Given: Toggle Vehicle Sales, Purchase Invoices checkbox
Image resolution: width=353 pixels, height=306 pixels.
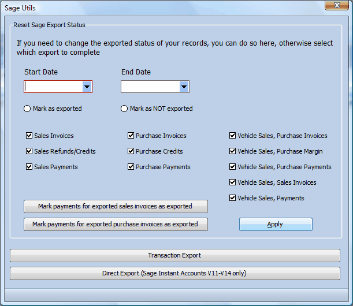Looking at the screenshot, I should 233,136.
